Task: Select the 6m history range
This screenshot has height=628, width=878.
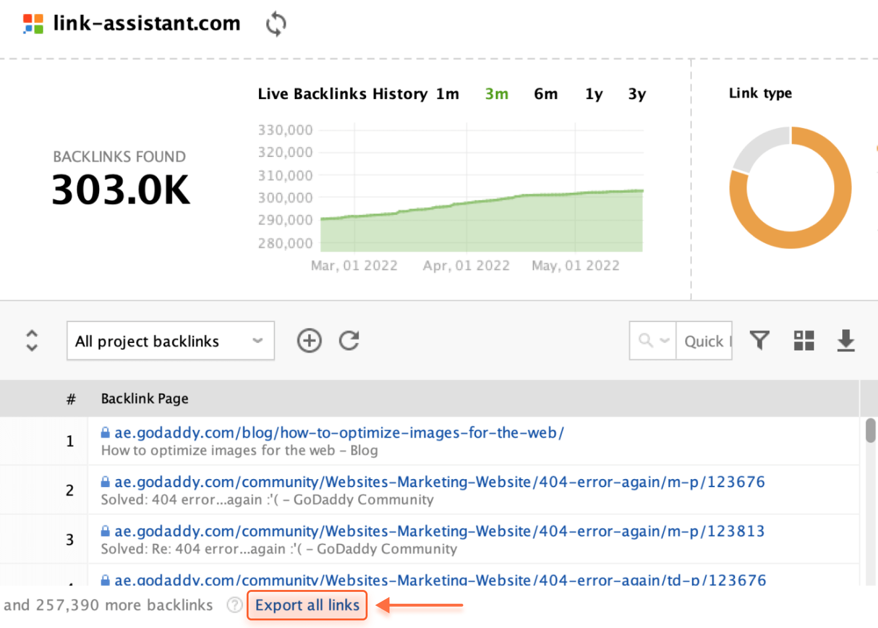Action: pyautogui.click(x=546, y=94)
